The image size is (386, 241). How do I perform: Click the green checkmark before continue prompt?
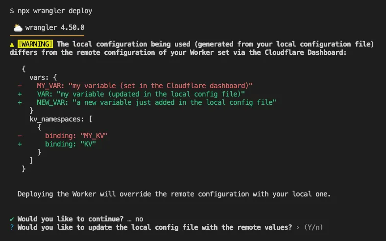12,219
